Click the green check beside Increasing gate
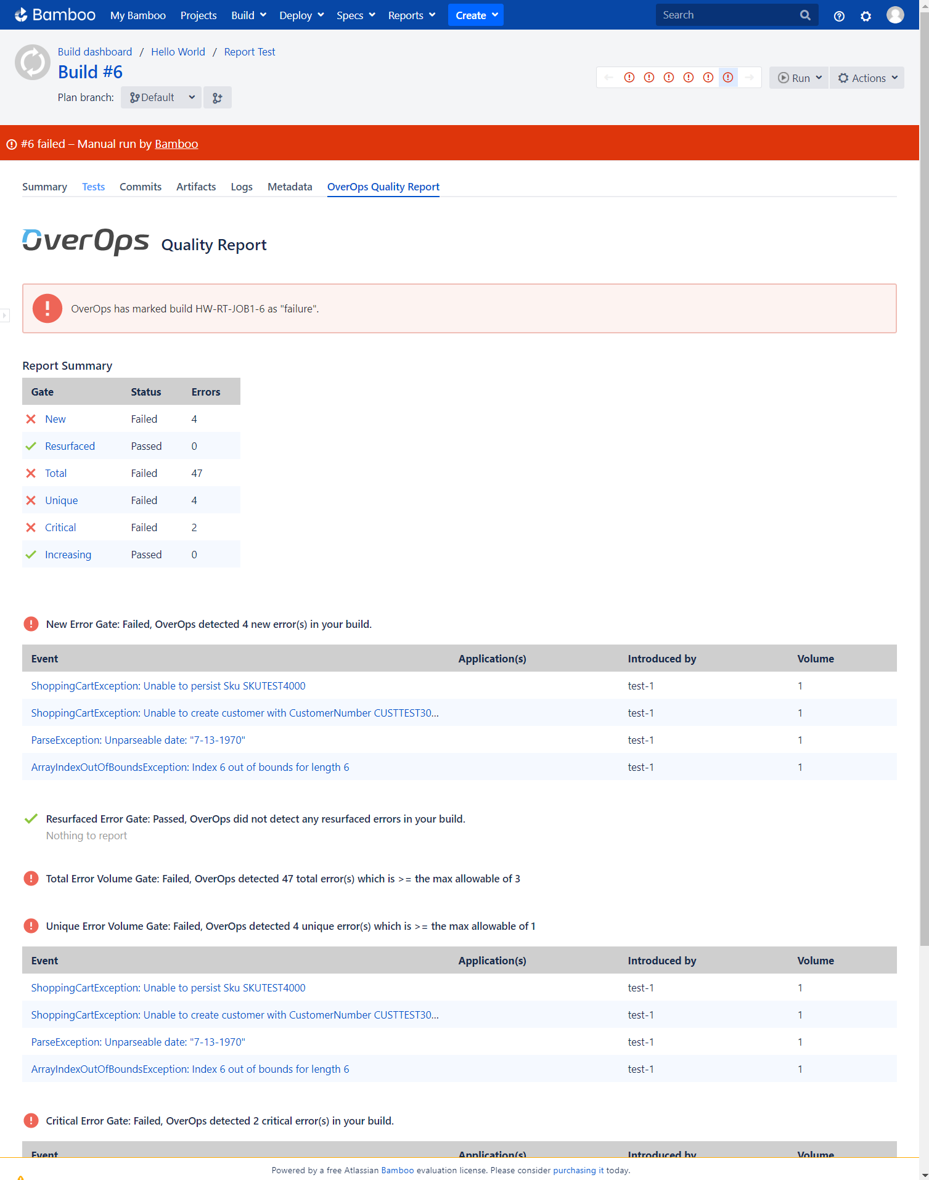 (31, 555)
